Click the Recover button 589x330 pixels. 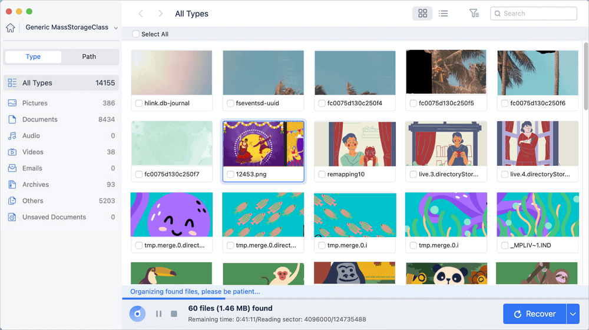pyautogui.click(x=535, y=314)
